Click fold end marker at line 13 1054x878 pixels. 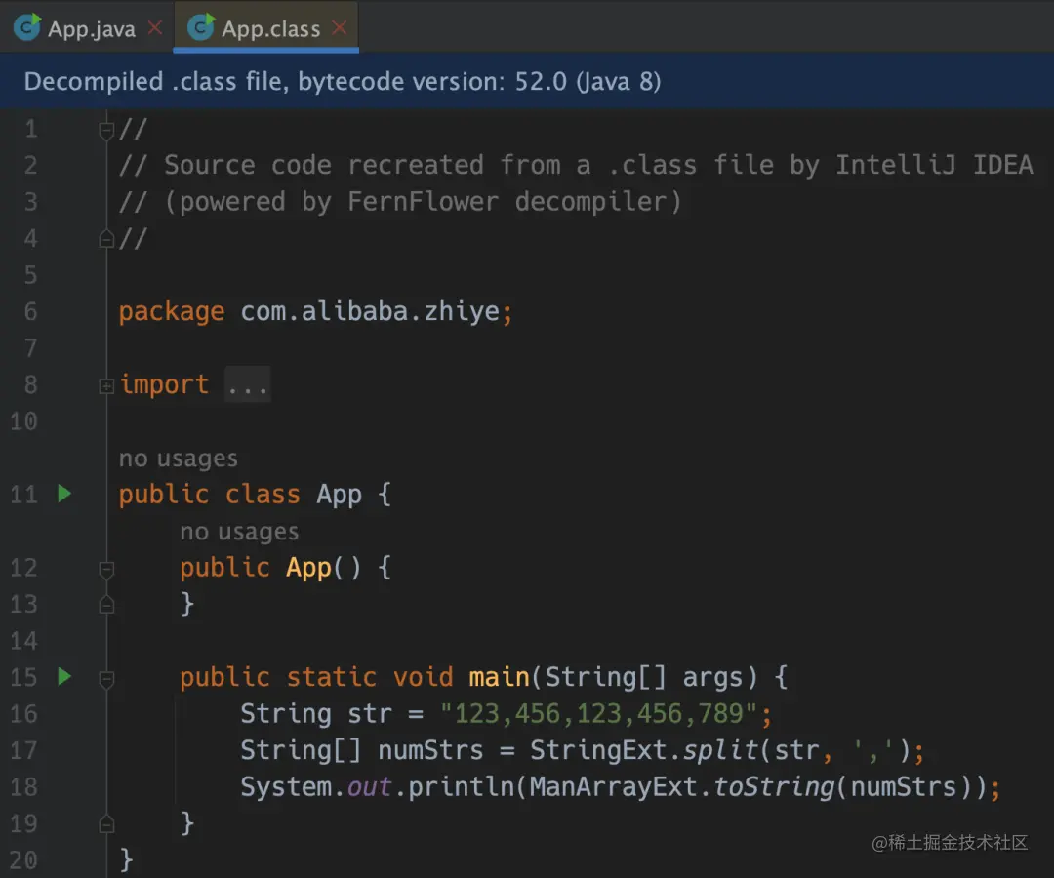coord(106,605)
